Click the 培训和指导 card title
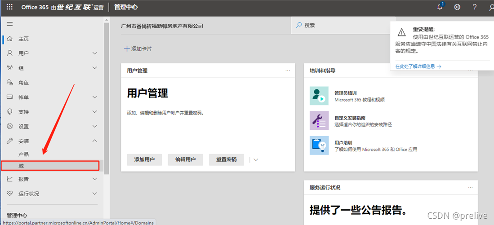This screenshot has height=225, width=494. coord(322,71)
